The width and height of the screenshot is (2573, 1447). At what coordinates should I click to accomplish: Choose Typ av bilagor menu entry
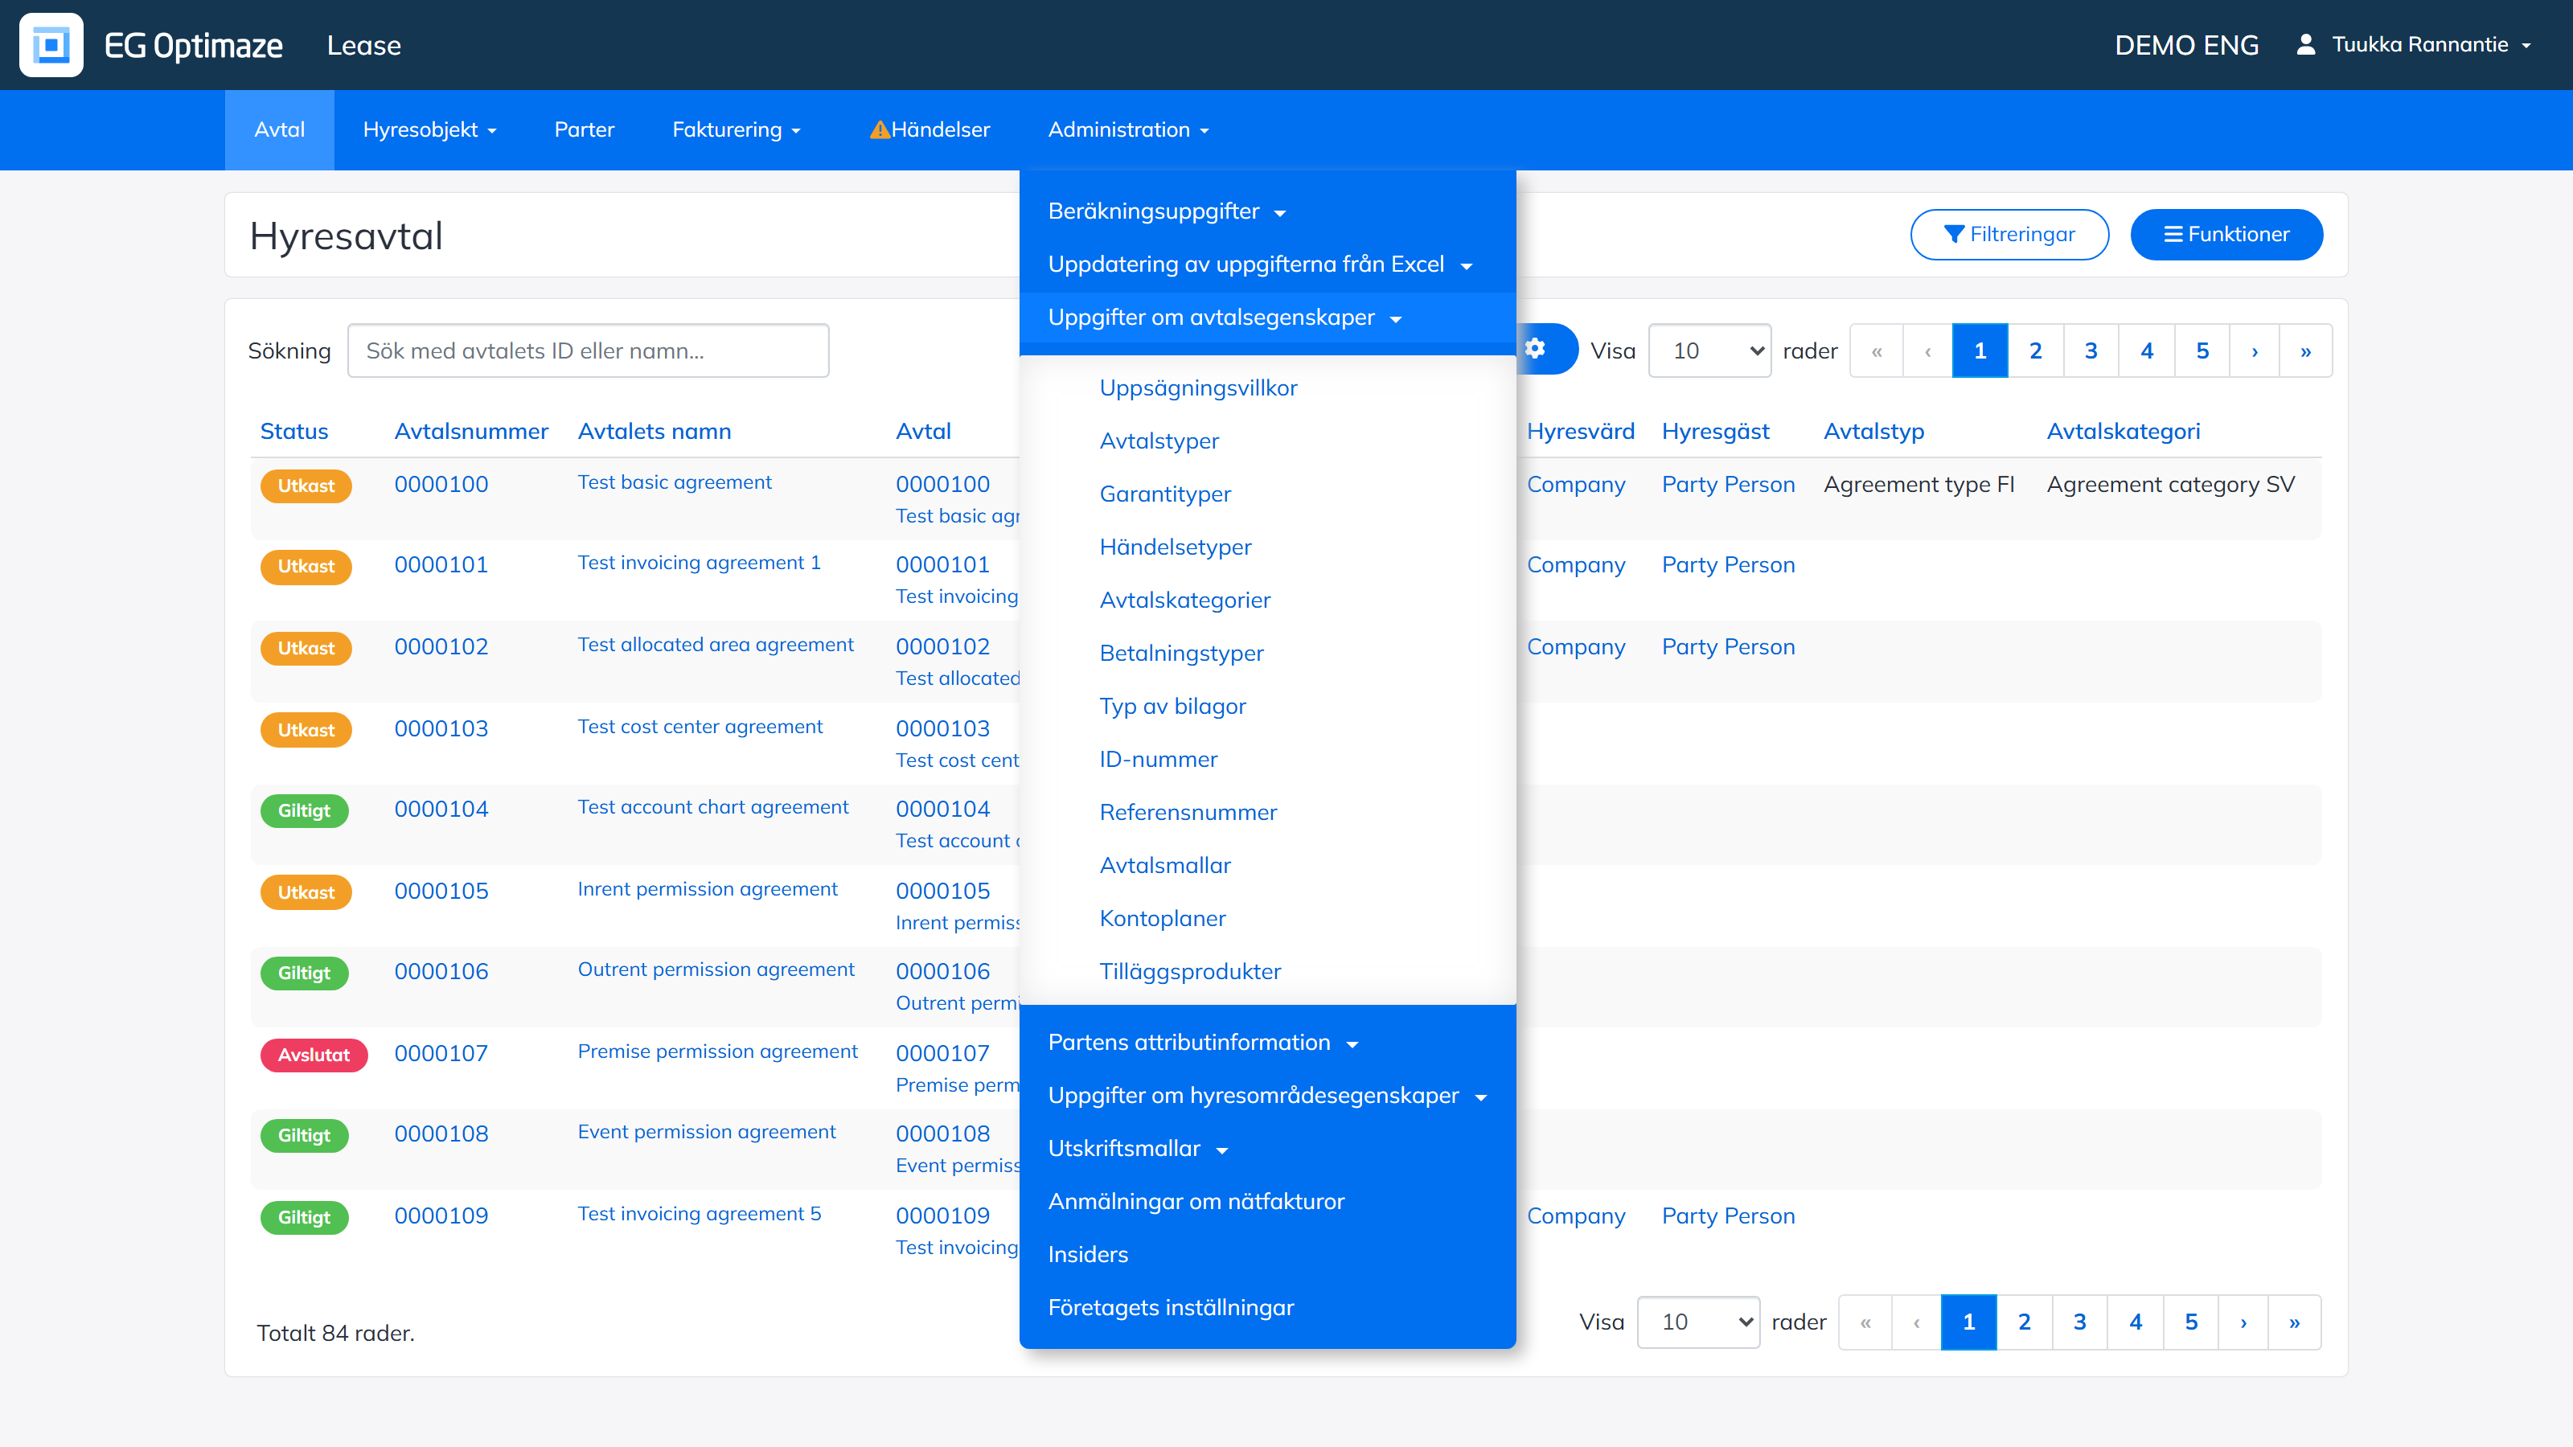(1172, 706)
